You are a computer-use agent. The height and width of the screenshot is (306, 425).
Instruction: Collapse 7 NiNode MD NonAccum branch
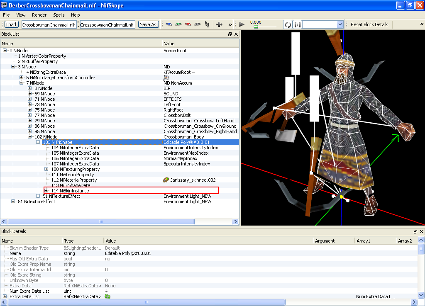(x=22, y=83)
